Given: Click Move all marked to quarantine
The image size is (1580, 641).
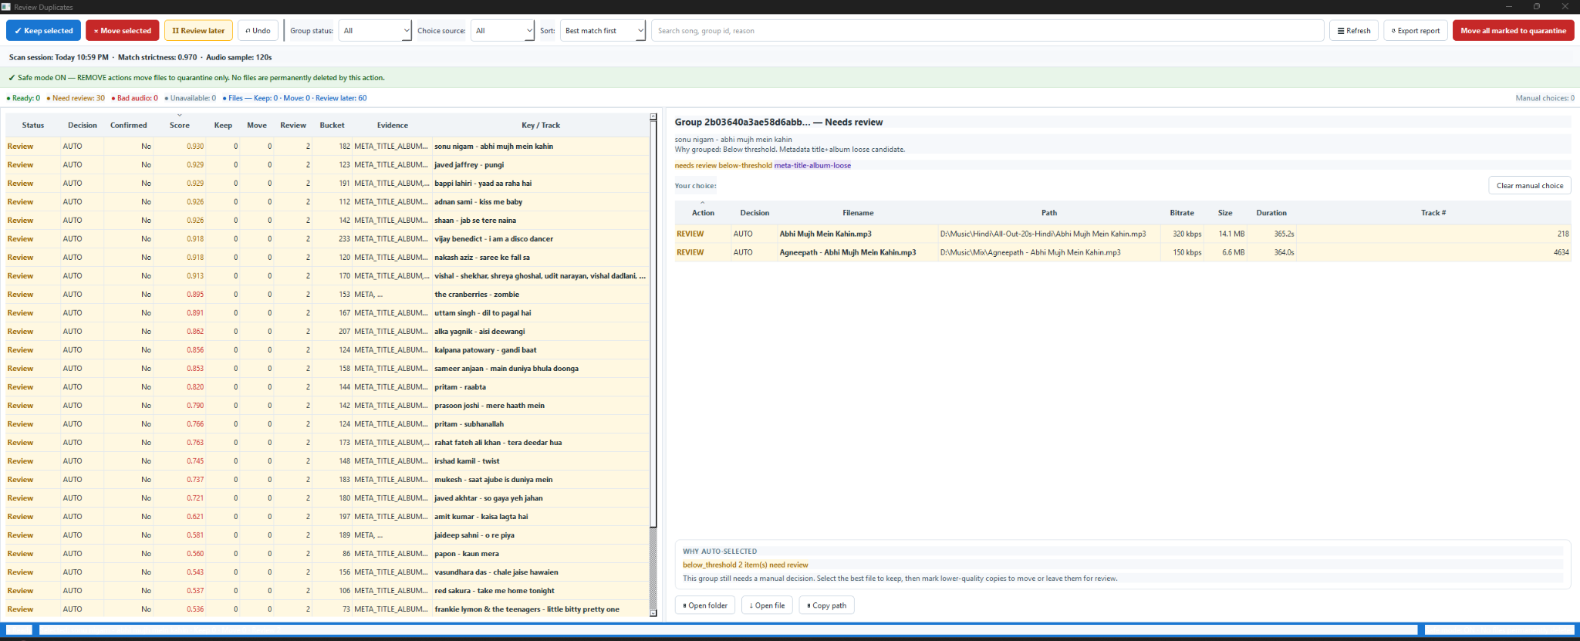Looking at the screenshot, I should (1513, 31).
